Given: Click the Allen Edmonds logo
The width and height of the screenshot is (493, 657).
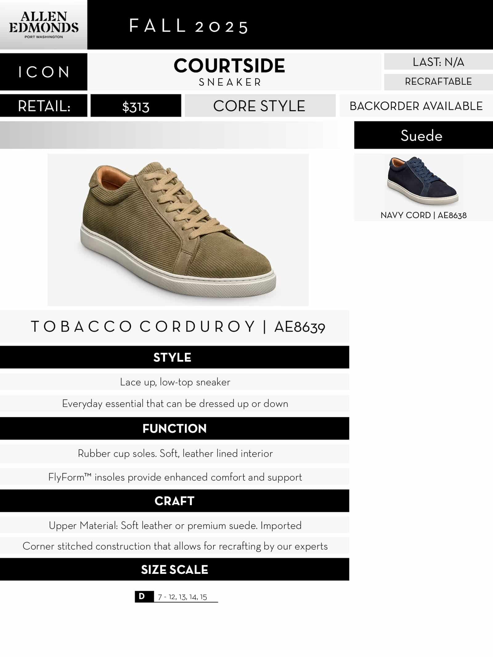Looking at the screenshot, I should [x=43, y=25].
